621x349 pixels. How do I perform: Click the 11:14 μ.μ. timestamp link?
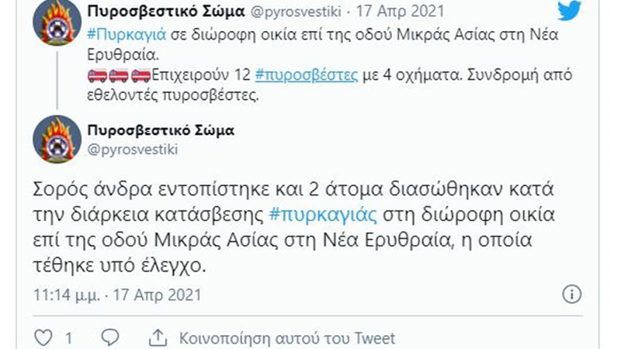[x=69, y=295]
